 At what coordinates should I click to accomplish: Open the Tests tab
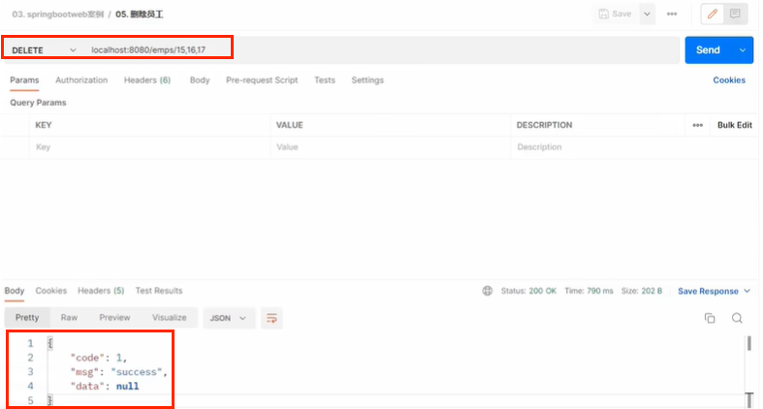[325, 80]
